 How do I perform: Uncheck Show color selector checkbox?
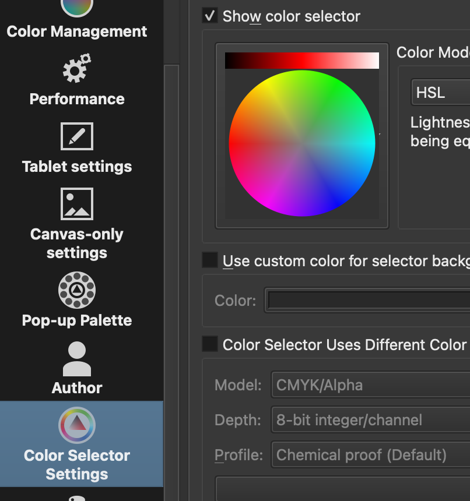210,16
